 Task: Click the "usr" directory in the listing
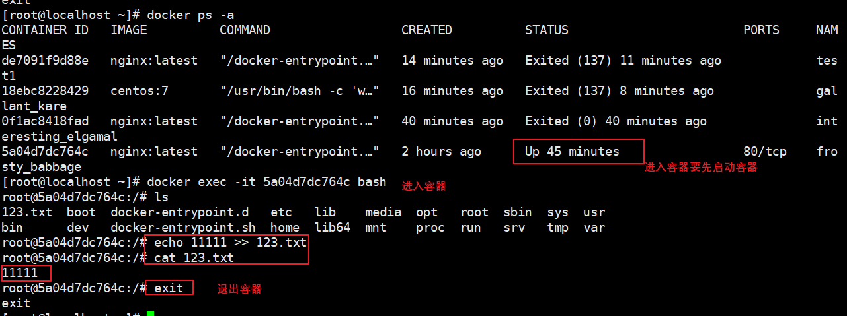(594, 212)
